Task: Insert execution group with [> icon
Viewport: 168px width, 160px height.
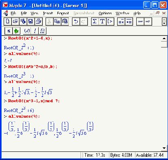Action: pos(110,22)
